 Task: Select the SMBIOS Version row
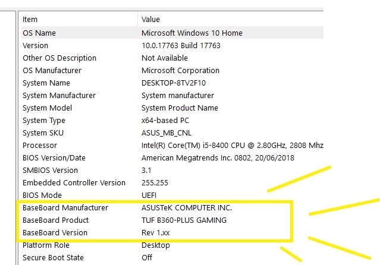(50, 170)
